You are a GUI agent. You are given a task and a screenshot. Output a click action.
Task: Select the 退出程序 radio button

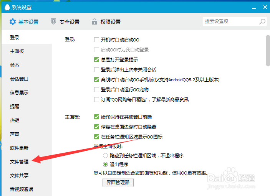pyautogui.click(x=105, y=165)
